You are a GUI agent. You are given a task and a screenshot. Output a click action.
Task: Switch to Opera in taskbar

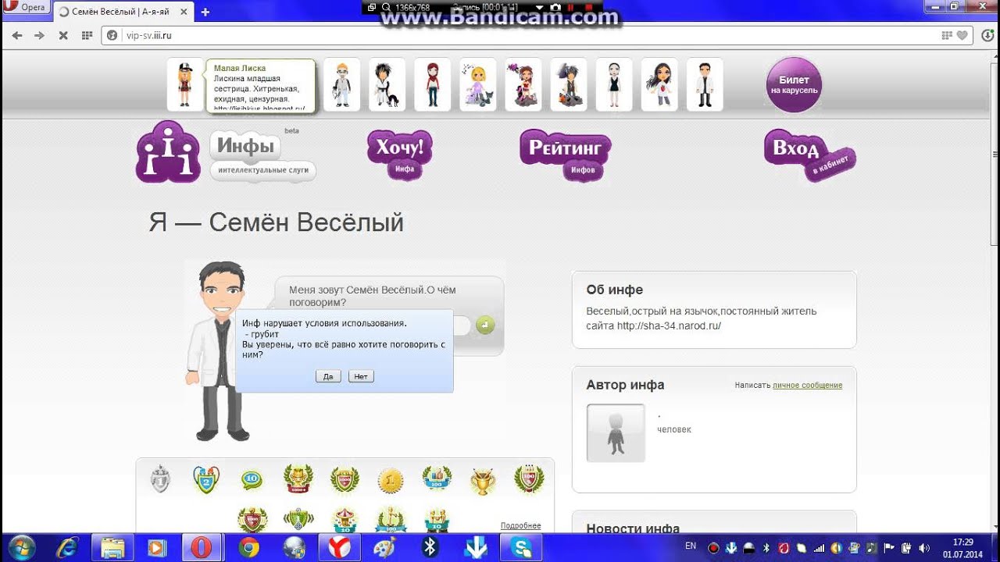click(203, 548)
